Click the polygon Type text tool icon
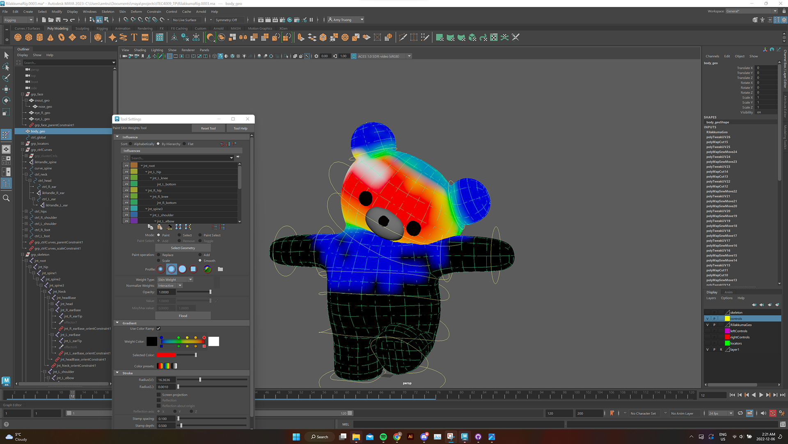Viewport: 788px width, 444px height. tap(134, 37)
